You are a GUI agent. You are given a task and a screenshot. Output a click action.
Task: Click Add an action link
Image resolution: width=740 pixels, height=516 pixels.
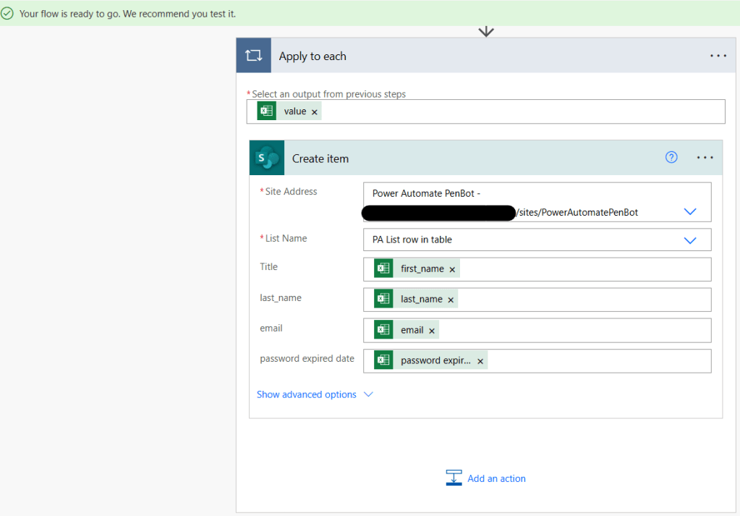(496, 478)
